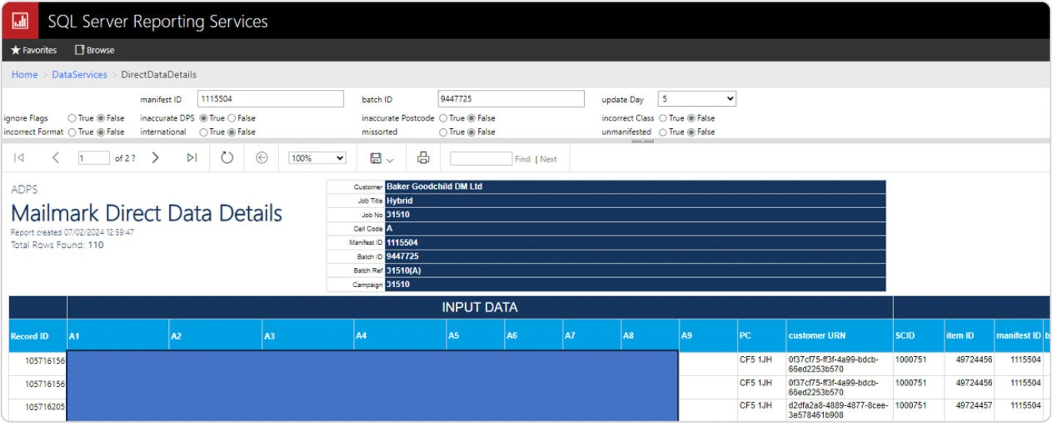Click the A5 column header
Viewport: 1052px width, 423px height.
tap(476, 335)
